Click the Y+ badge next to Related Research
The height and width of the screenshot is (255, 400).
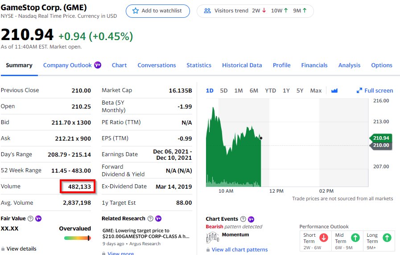tap(158, 219)
